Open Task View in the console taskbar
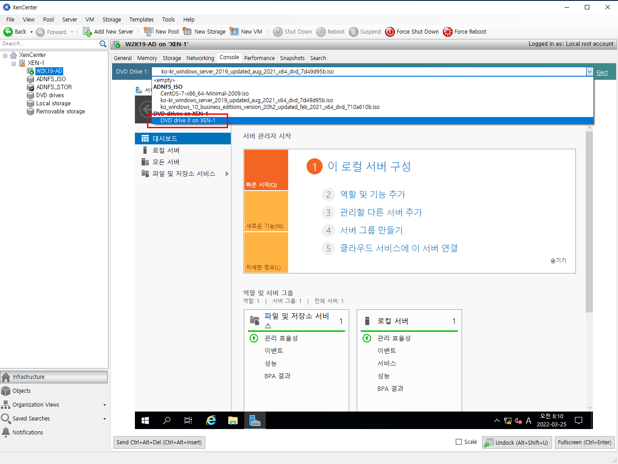The height and width of the screenshot is (464, 618). pos(188,421)
